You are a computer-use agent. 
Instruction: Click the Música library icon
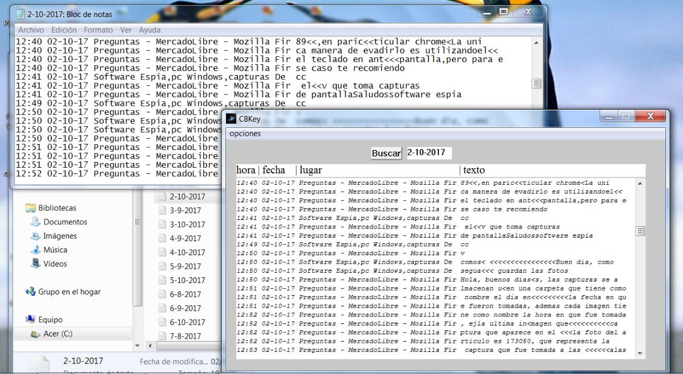[36, 250]
